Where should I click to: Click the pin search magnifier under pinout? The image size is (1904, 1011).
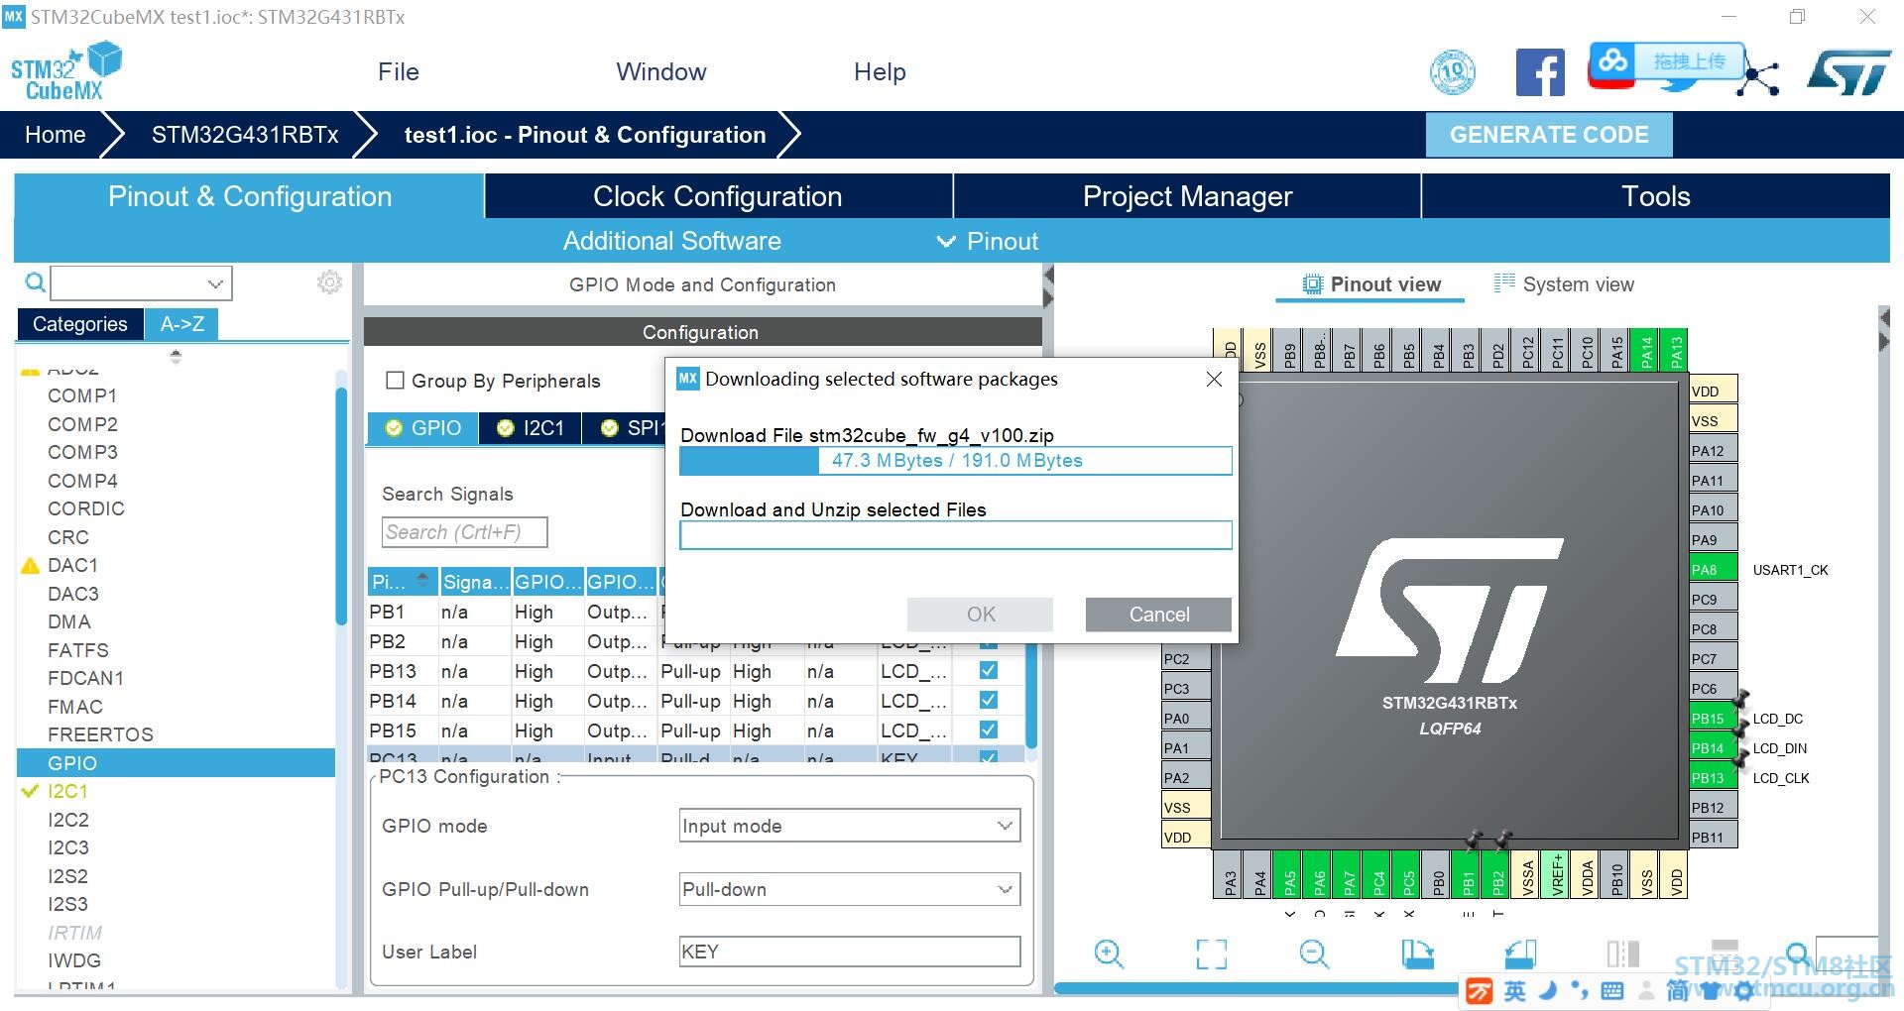1797,954
